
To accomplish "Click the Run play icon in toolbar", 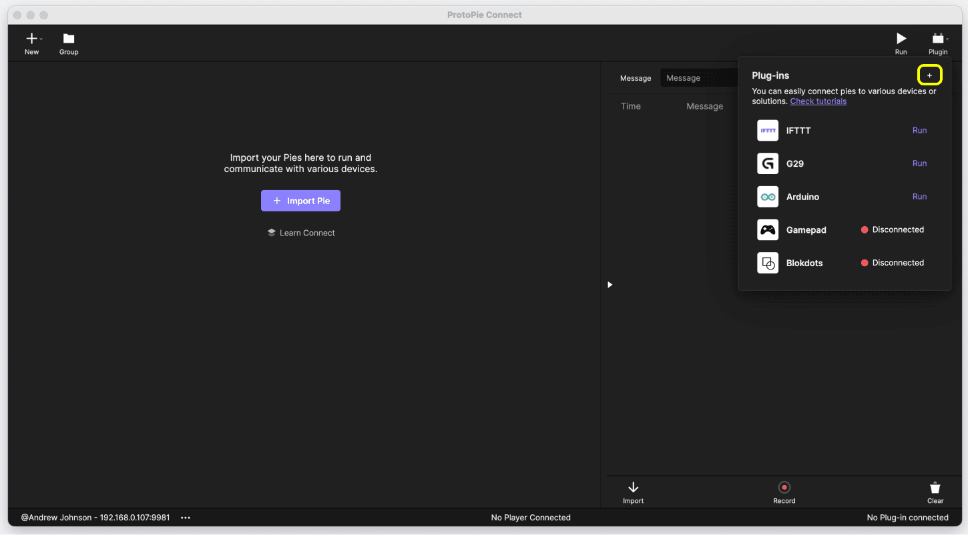I will pos(901,38).
